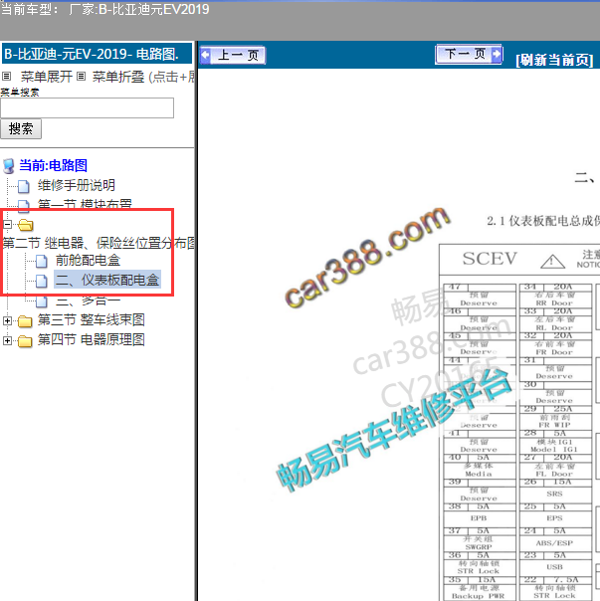Open 当前:电路图 root node
Screen dimensions: 600x601
pyautogui.click(x=54, y=165)
